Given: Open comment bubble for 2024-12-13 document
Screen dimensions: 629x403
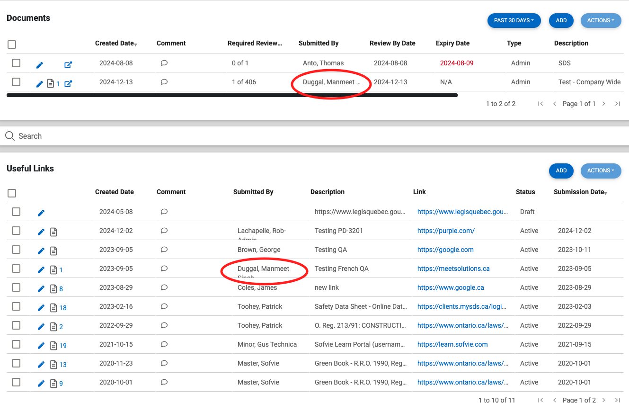Looking at the screenshot, I should (x=164, y=82).
